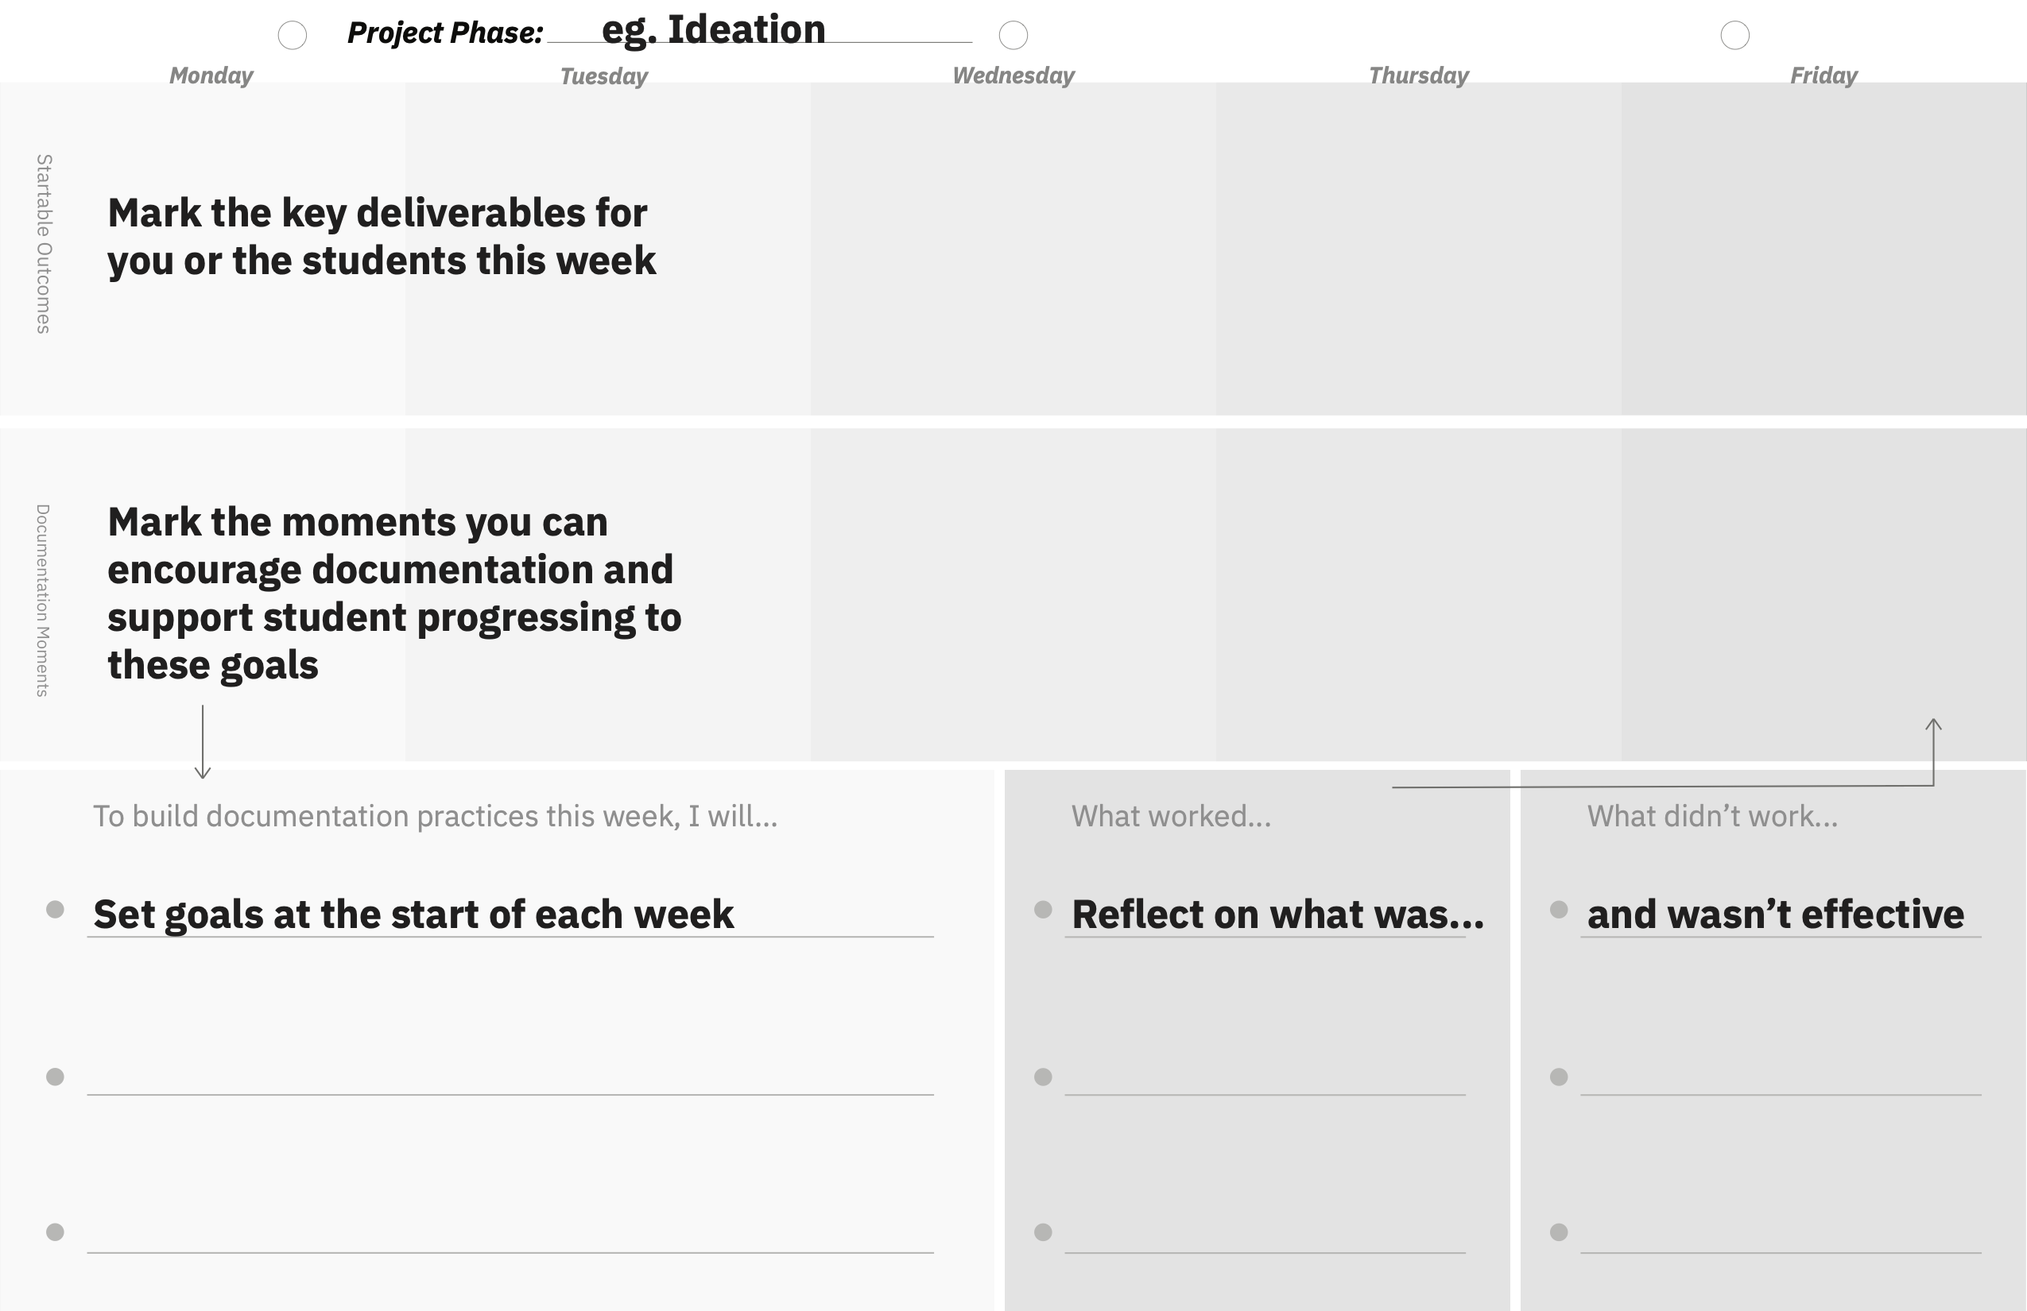Select the radio circle above Friday
2027x1311 pixels.
[x=1734, y=35]
